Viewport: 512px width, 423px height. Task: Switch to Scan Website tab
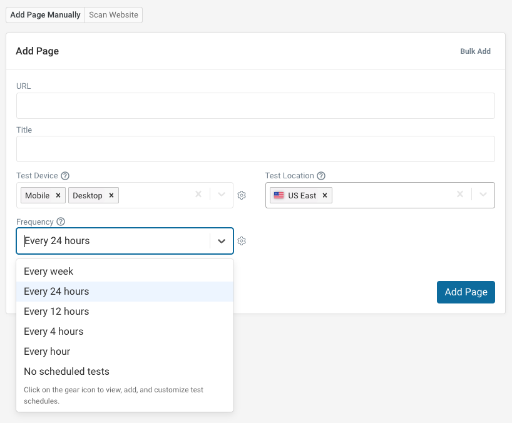point(113,15)
